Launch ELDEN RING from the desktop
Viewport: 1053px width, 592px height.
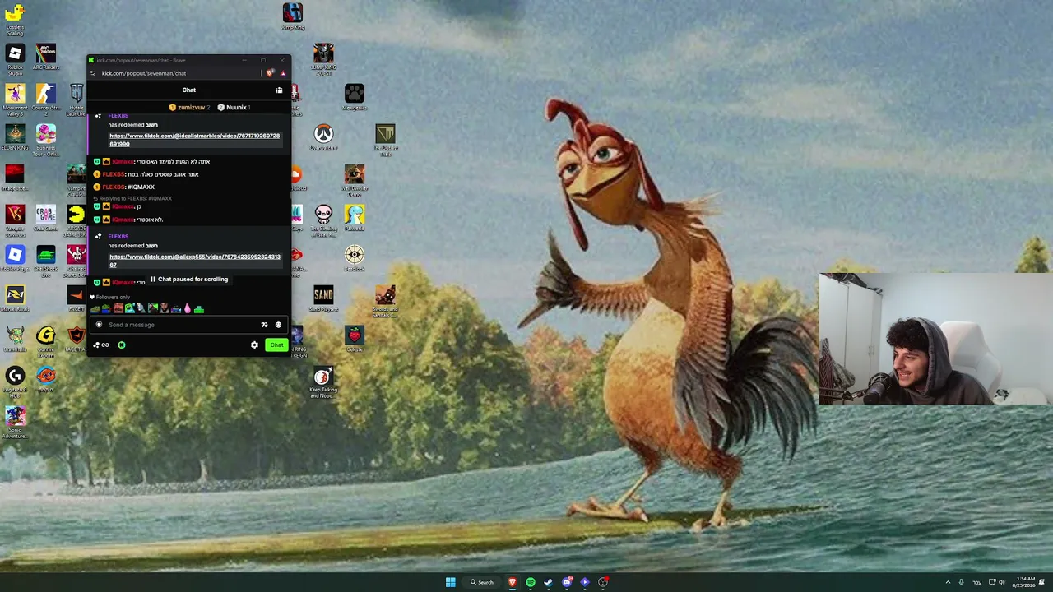coord(15,136)
